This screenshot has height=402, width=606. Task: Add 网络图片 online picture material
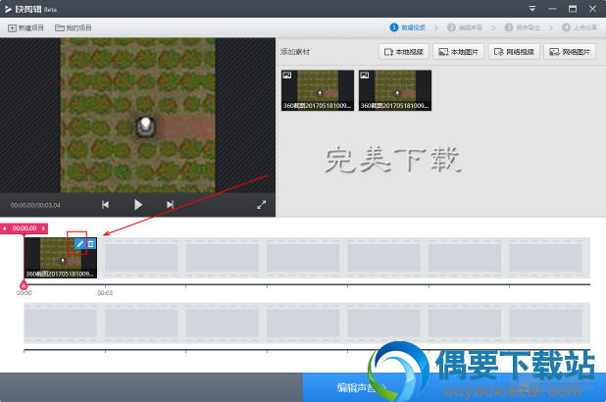point(570,52)
